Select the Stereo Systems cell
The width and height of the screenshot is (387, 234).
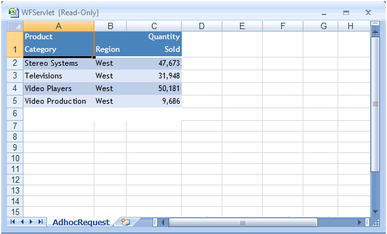click(59, 63)
